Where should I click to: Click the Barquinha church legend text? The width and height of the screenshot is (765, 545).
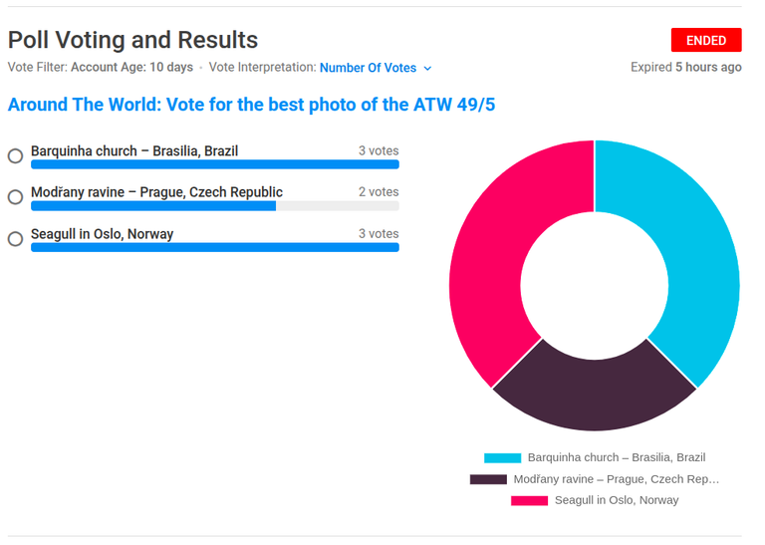coord(617,457)
